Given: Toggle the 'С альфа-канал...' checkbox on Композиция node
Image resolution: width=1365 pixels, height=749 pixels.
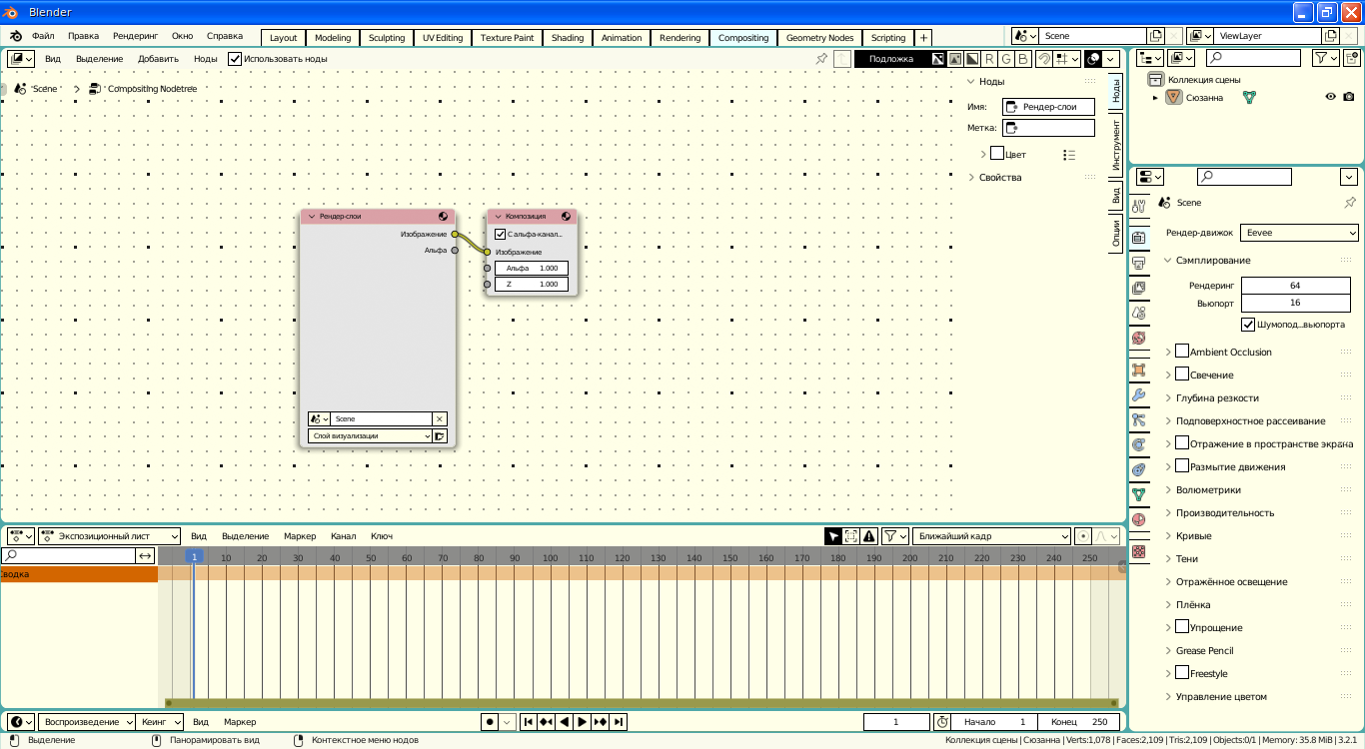Looking at the screenshot, I should coord(501,235).
